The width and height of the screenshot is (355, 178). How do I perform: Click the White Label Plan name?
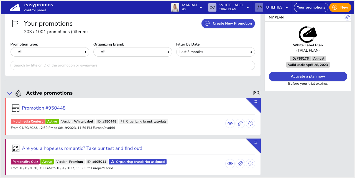click(308, 45)
